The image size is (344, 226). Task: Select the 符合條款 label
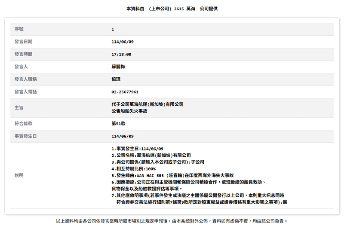tap(23, 123)
